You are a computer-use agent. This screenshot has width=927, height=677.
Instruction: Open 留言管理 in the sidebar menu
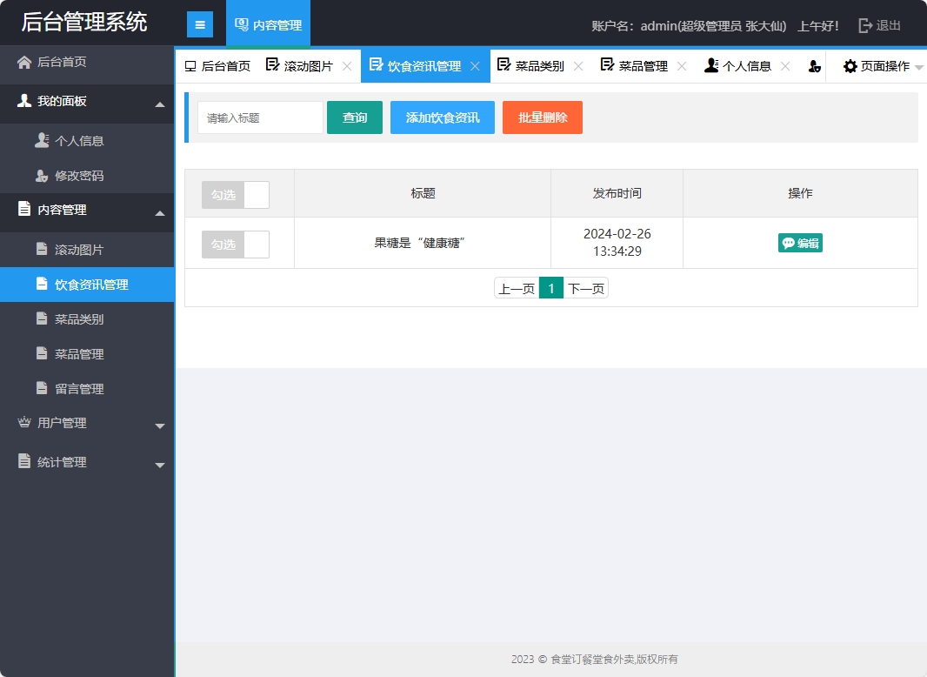click(79, 389)
